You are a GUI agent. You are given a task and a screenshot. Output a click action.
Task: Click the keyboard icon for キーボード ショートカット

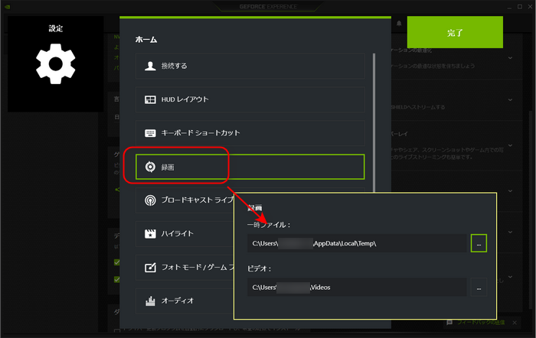point(150,133)
